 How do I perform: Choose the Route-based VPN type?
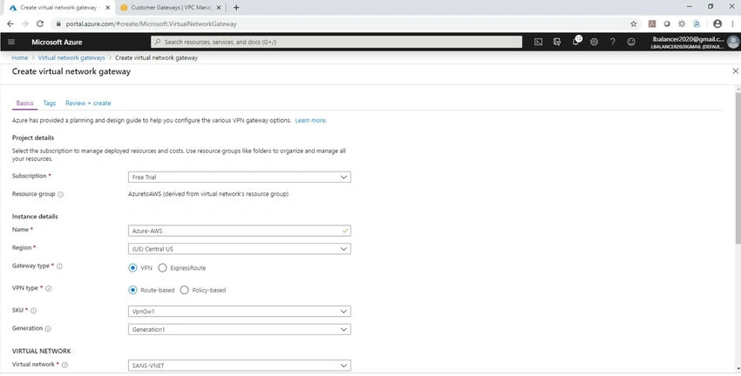(x=133, y=290)
